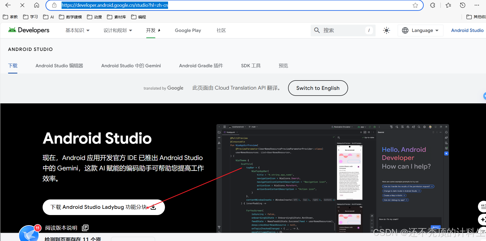Open the 家教 bookmarks folder
Viewport: 486px width, 241px height.
tap(10, 17)
